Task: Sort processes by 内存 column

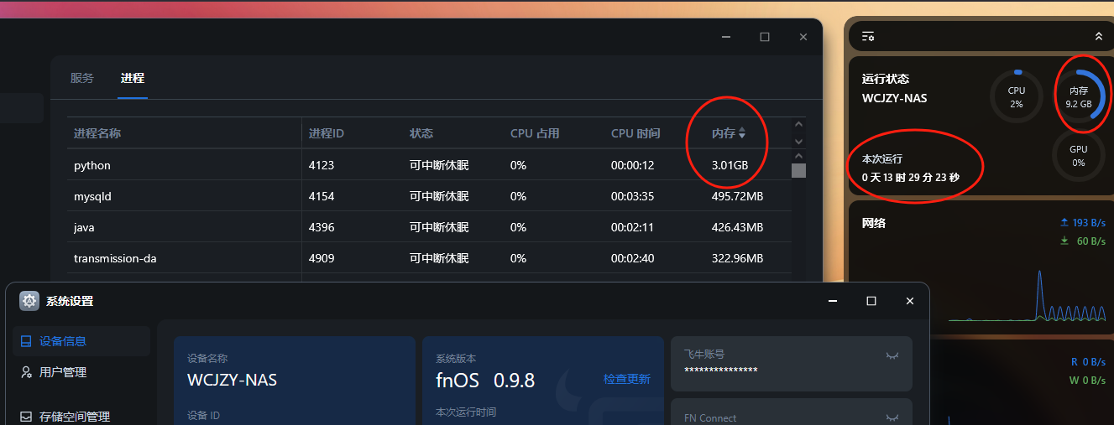Action: [729, 133]
